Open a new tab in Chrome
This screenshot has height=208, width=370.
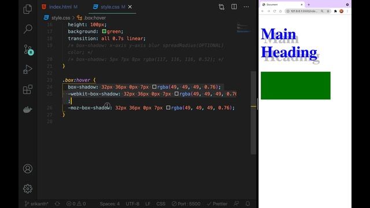309,5
